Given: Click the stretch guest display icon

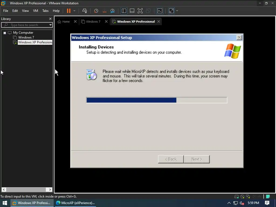Looking at the screenshot, I should tap(171, 11).
